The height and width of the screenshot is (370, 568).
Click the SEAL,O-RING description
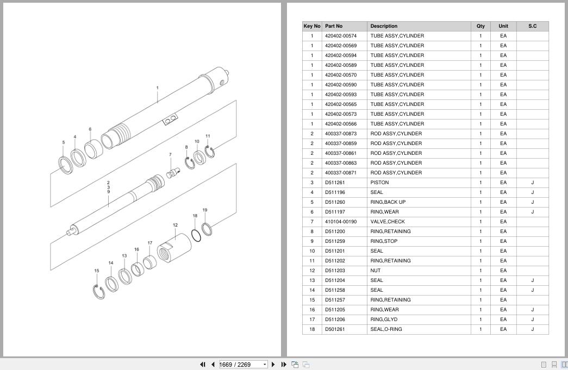click(x=386, y=329)
